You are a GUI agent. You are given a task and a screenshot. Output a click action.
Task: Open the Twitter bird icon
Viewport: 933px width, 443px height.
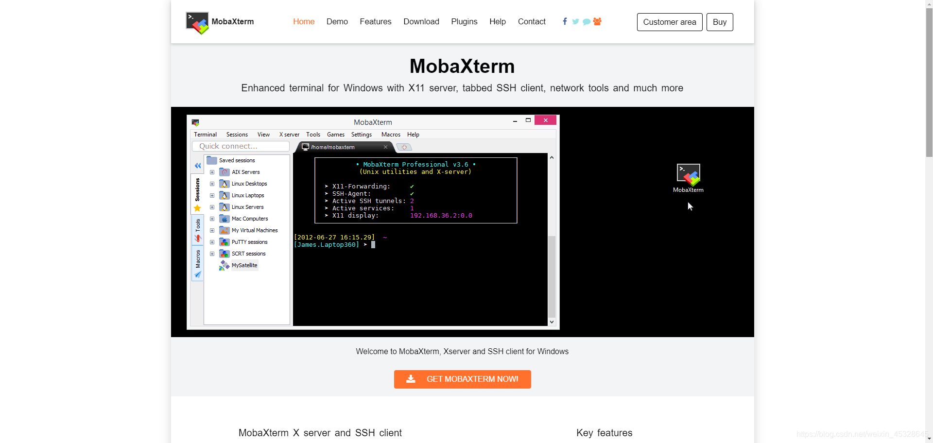pos(575,21)
